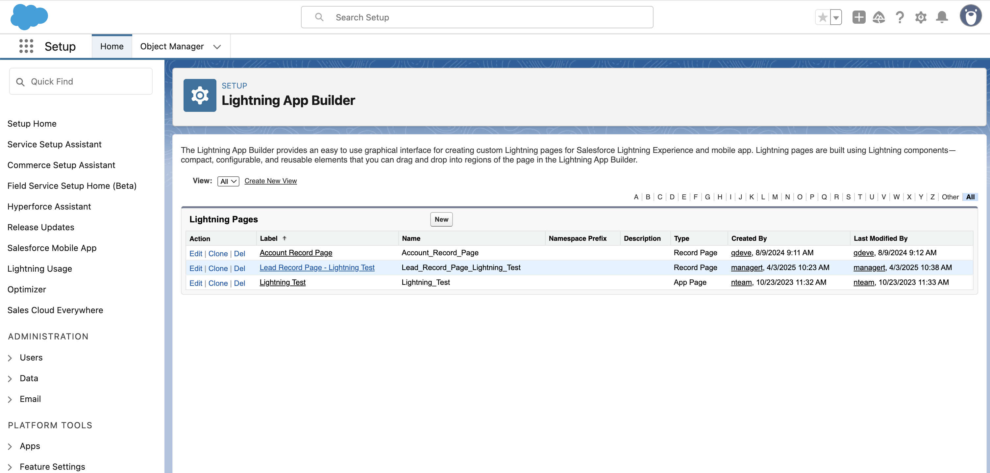Switch to the Home tab
The image size is (990, 473).
(x=112, y=46)
